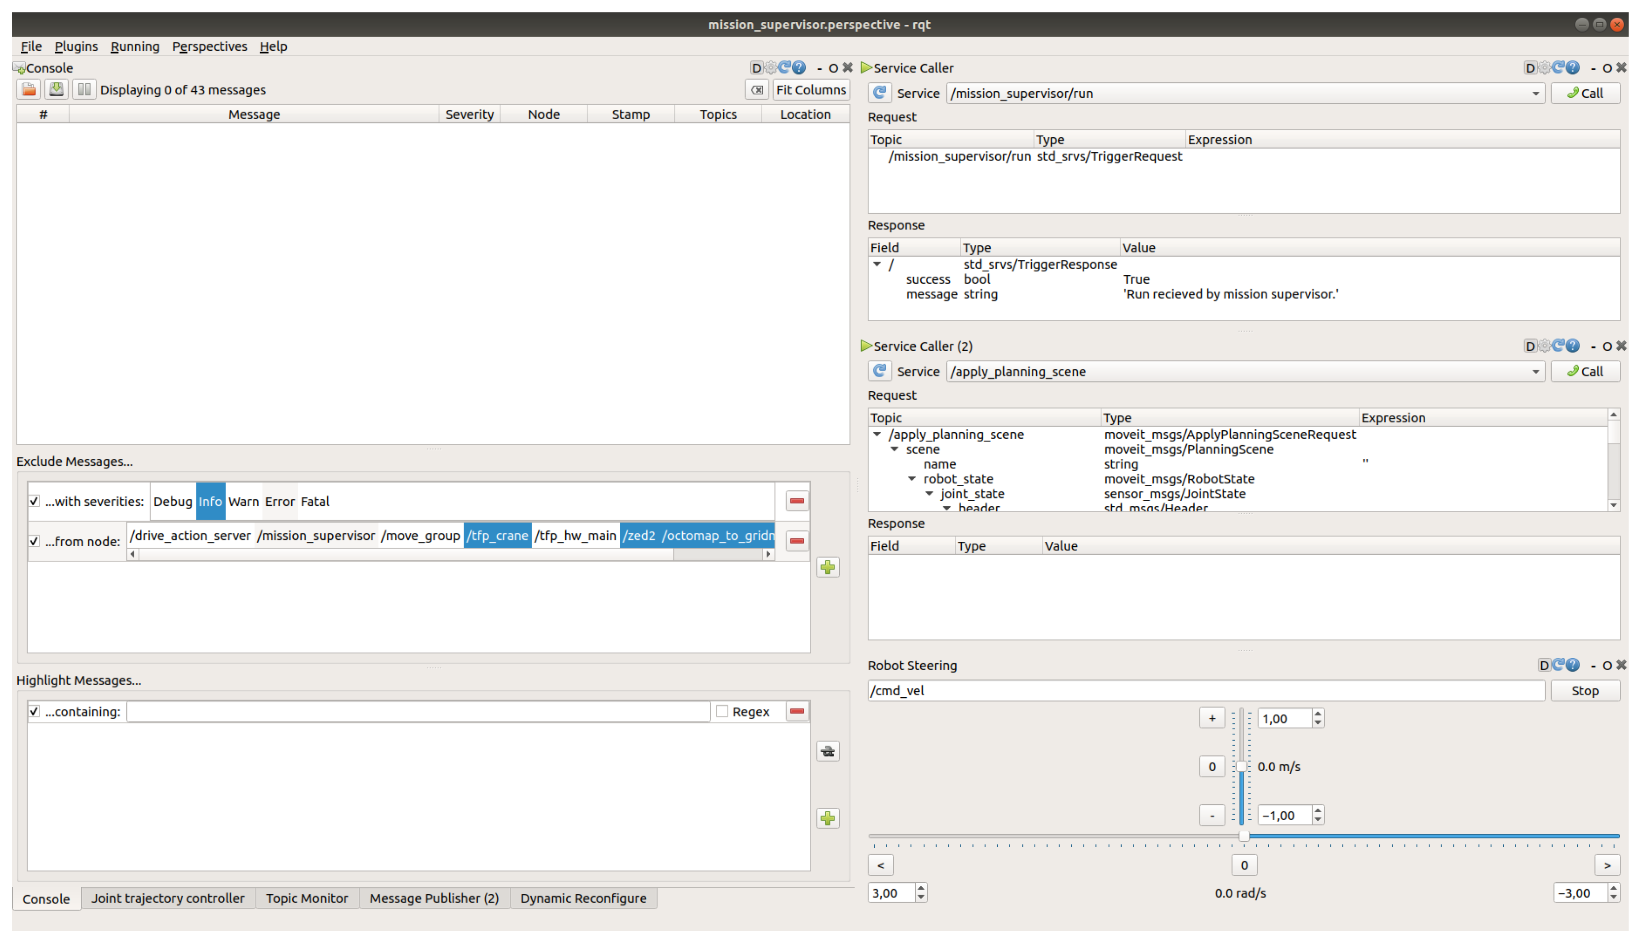Toggle the from node filter checkbox
This screenshot has width=1640, height=941.
[x=34, y=541]
